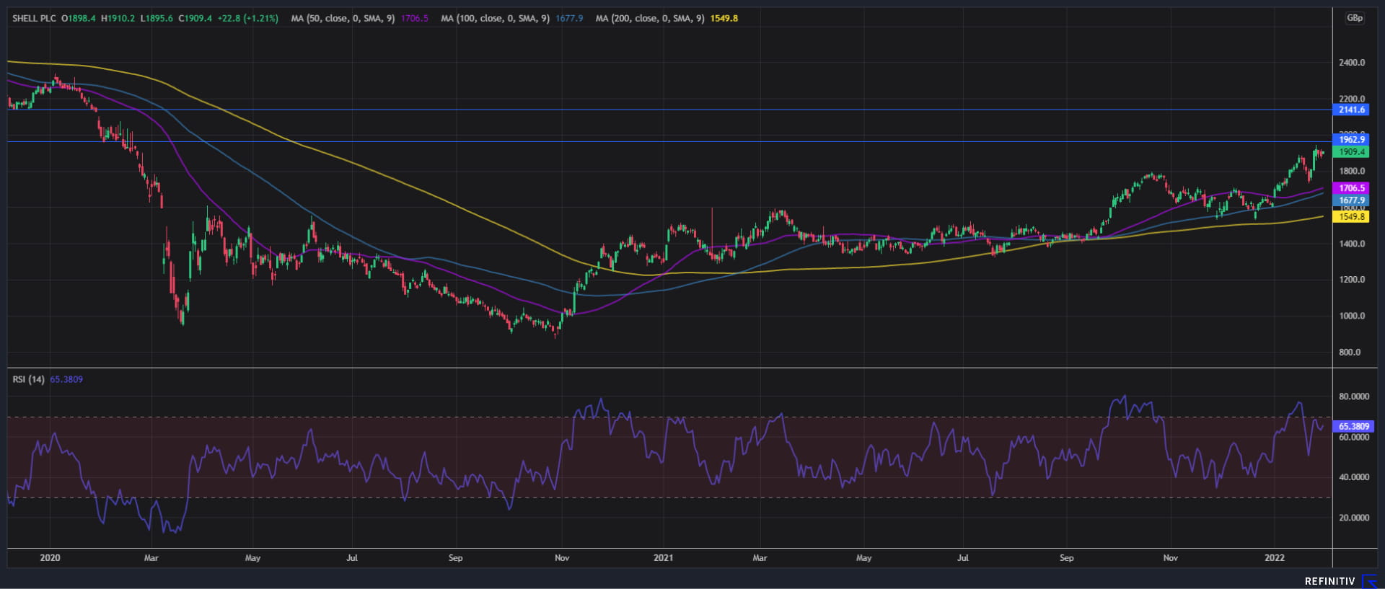The width and height of the screenshot is (1385, 589).
Task: Click the green 1909.4 last price tag
Action: [x=1350, y=152]
